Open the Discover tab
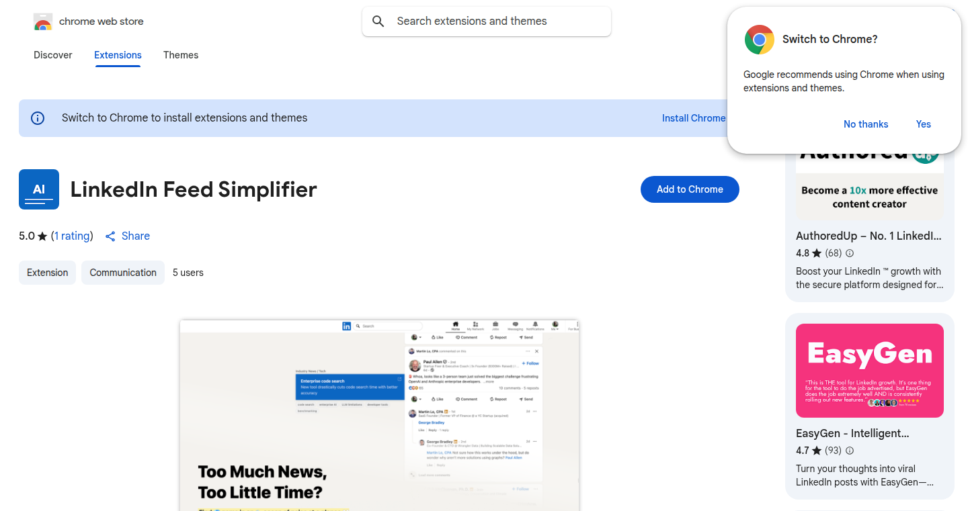 [53, 55]
